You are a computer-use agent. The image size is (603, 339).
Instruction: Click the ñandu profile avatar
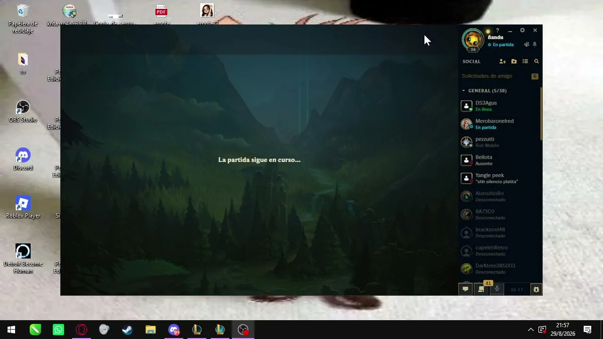tap(473, 40)
